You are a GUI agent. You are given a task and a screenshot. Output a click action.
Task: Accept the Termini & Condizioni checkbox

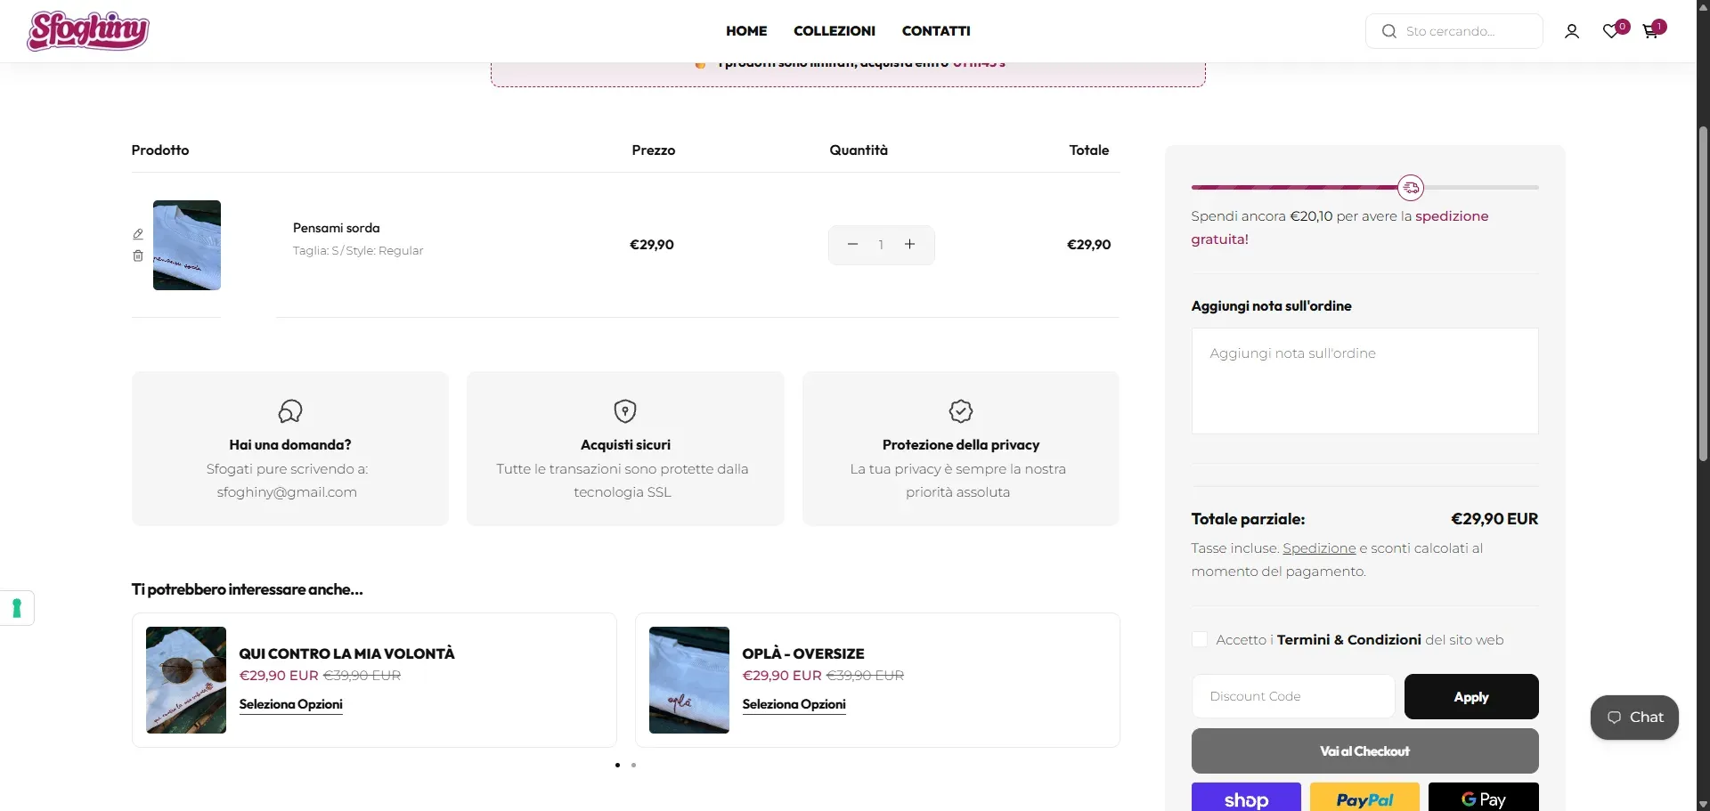click(x=1200, y=639)
